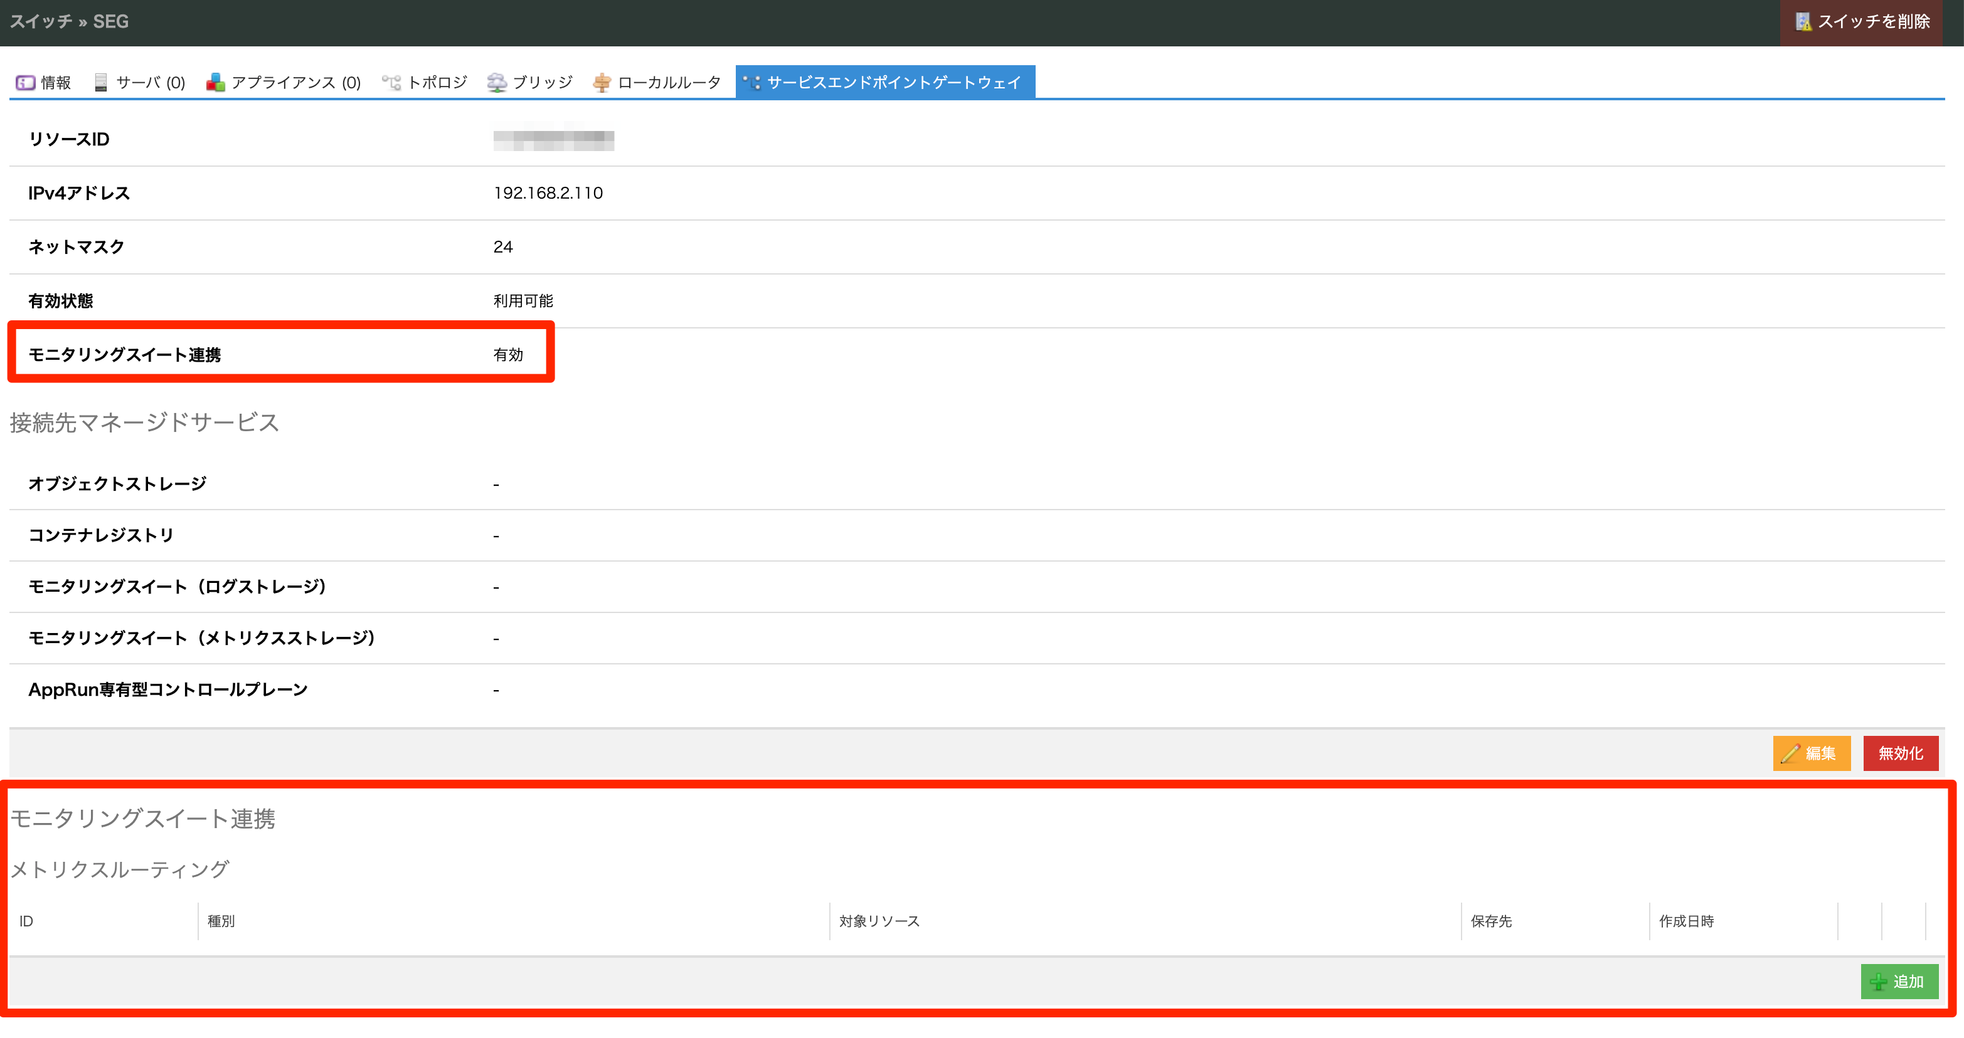Click the ローカルルータ signpost icon
The height and width of the screenshot is (1038, 1964).
(602, 82)
